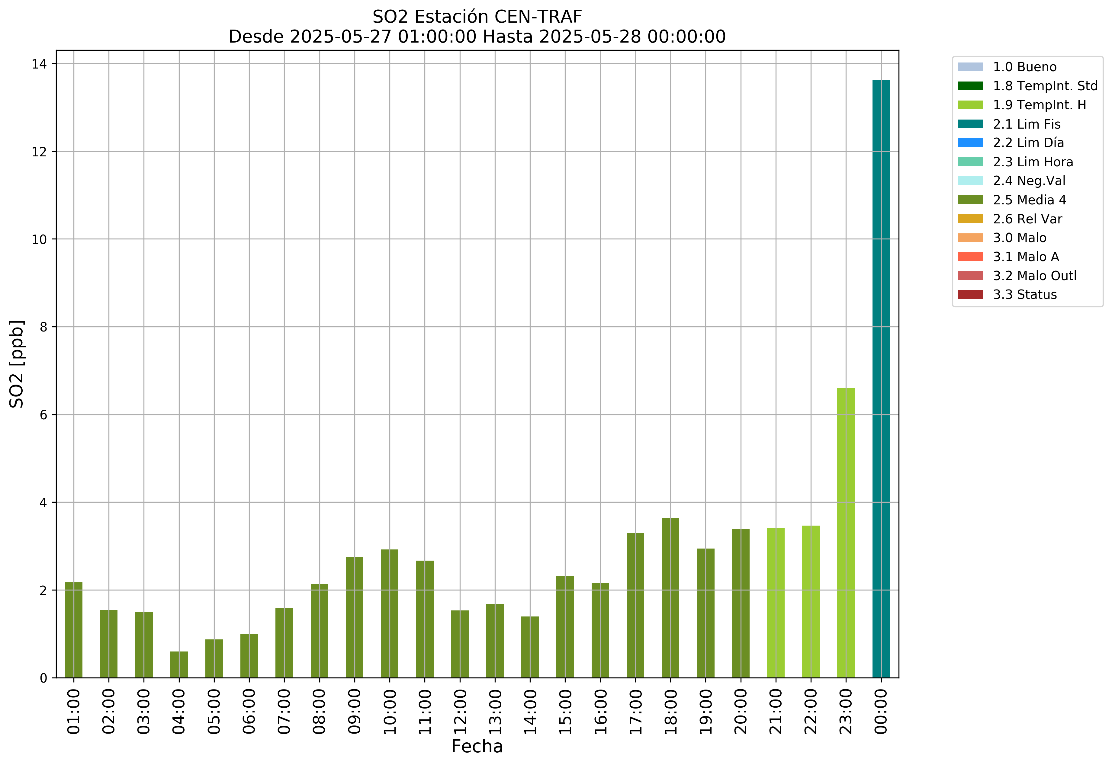Click the 2.5 Media 4 legend swatch
Image resolution: width=1112 pixels, height=765 pixels.
click(x=969, y=200)
